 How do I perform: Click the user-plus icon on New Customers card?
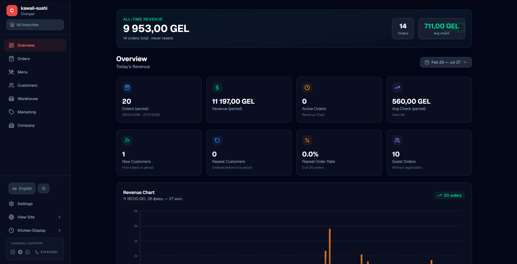point(127,140)
